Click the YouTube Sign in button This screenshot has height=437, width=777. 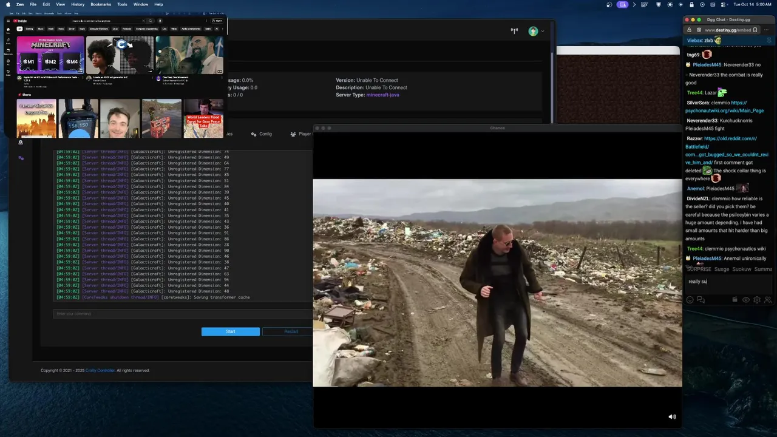(217, 21)
